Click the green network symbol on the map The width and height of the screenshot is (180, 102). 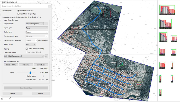coord(121,65)
